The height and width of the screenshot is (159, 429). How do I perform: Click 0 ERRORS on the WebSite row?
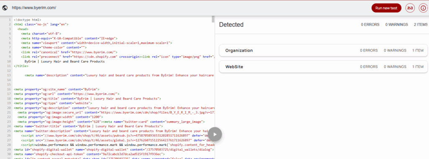(x=369, y=67)
